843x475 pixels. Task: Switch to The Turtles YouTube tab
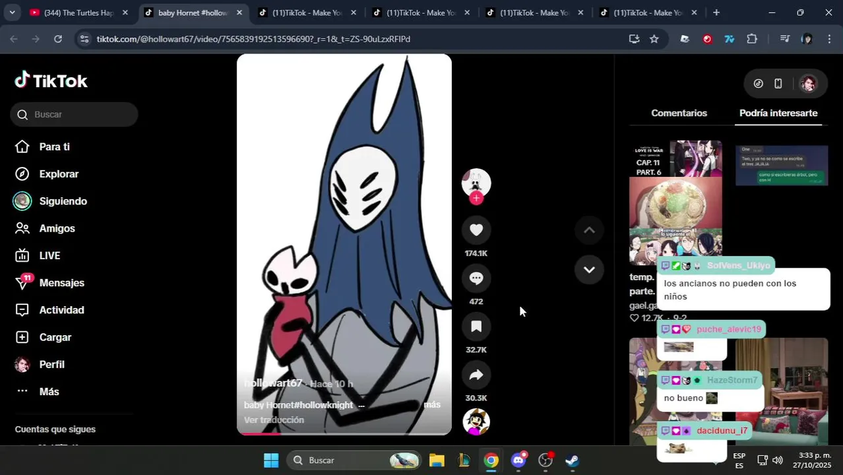pyautogui.click(x=78, y=13)
